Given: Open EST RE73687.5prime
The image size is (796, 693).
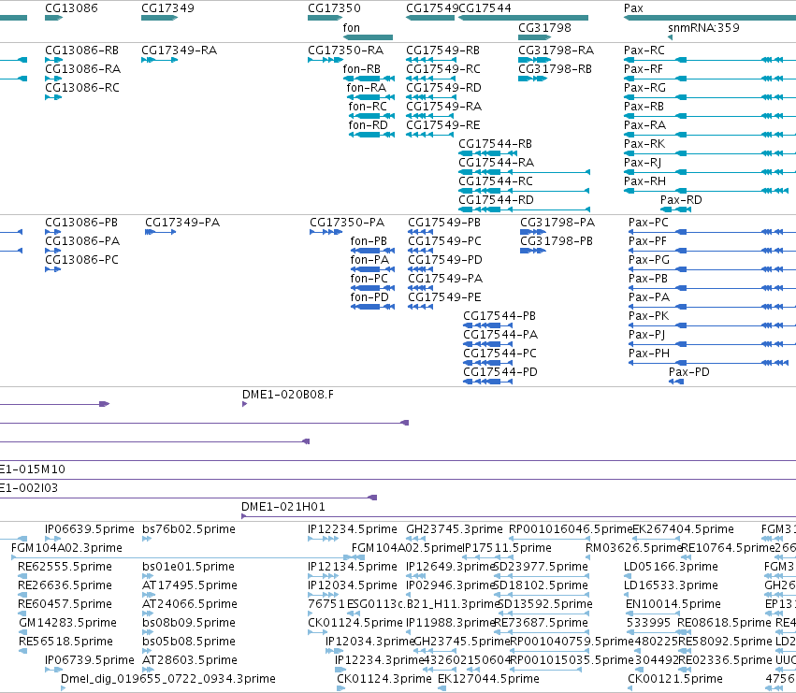Looking at the screenshot, I should (542, 623).
